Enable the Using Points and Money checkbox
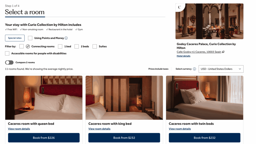Image resolution: width=256 pixels, height=144 pixels. tap(30, 38)
